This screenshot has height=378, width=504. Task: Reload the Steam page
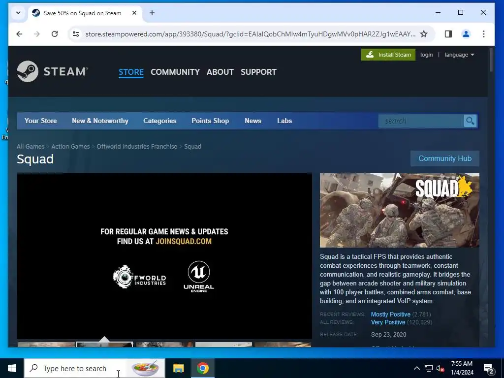point(55,34)
